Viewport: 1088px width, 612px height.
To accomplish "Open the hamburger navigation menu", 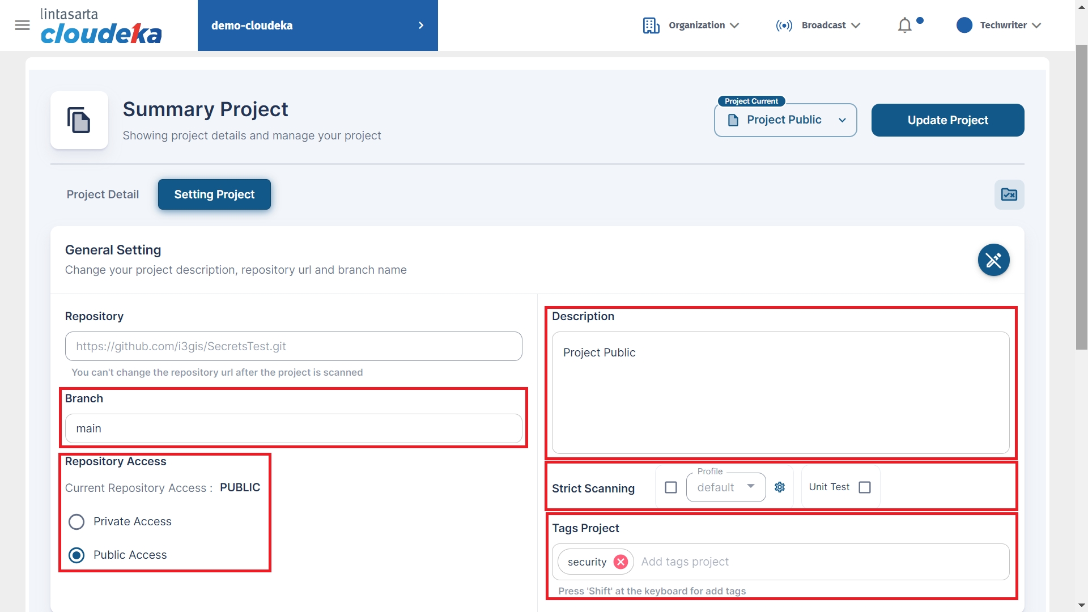I will 22,25.
